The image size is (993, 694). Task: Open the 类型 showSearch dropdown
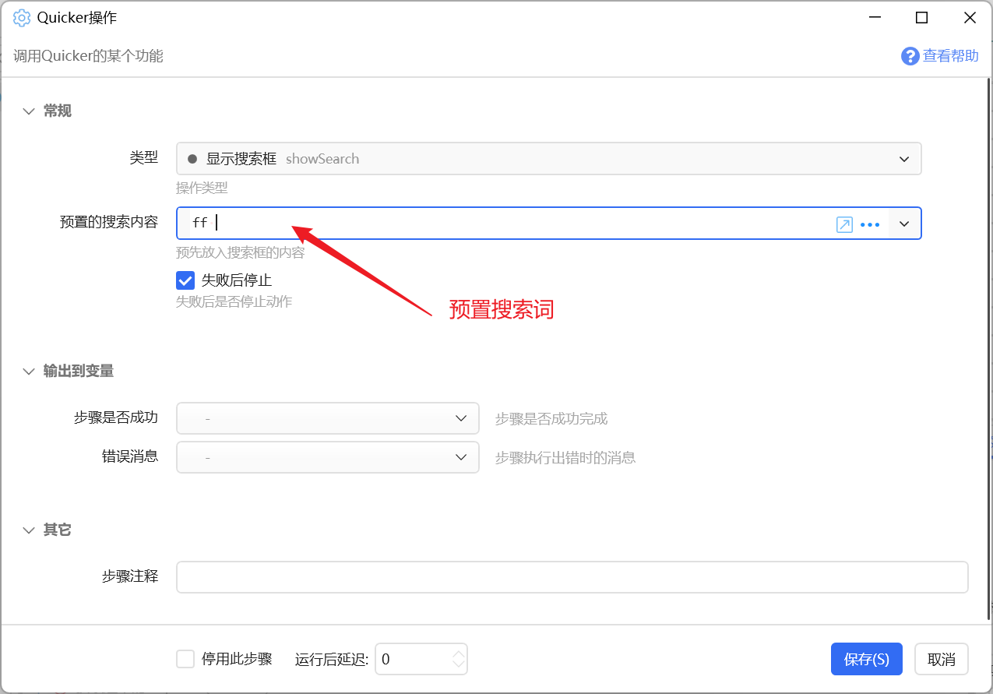pos(549,159)
